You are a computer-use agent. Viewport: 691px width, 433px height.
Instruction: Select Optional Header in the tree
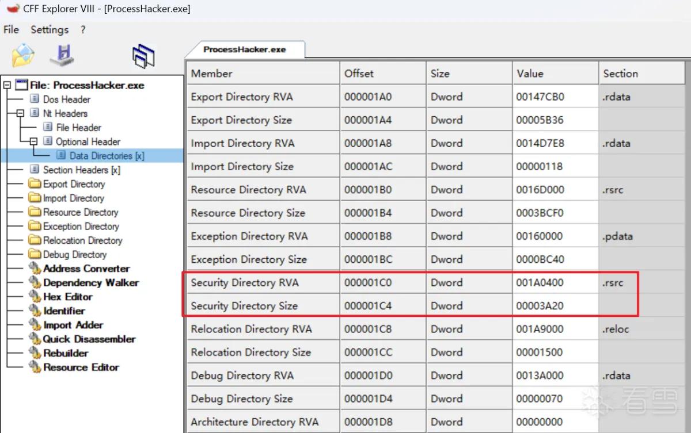[x=88, y=141]
